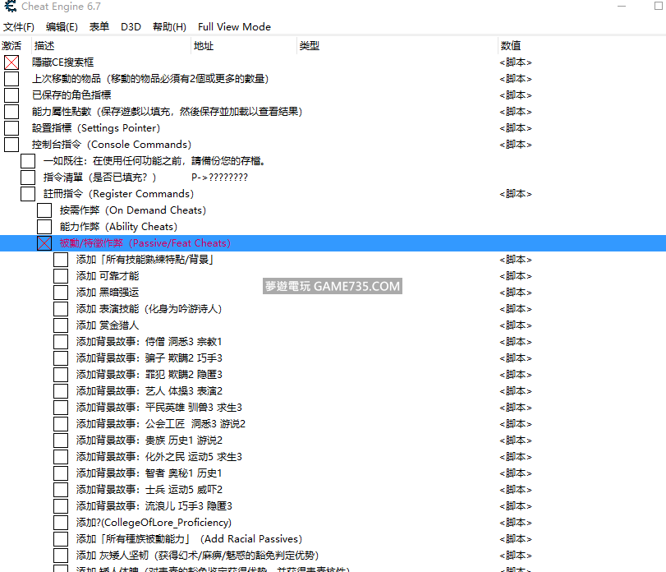Activate the 背景故事 智者 checkbox

point(61,473)
